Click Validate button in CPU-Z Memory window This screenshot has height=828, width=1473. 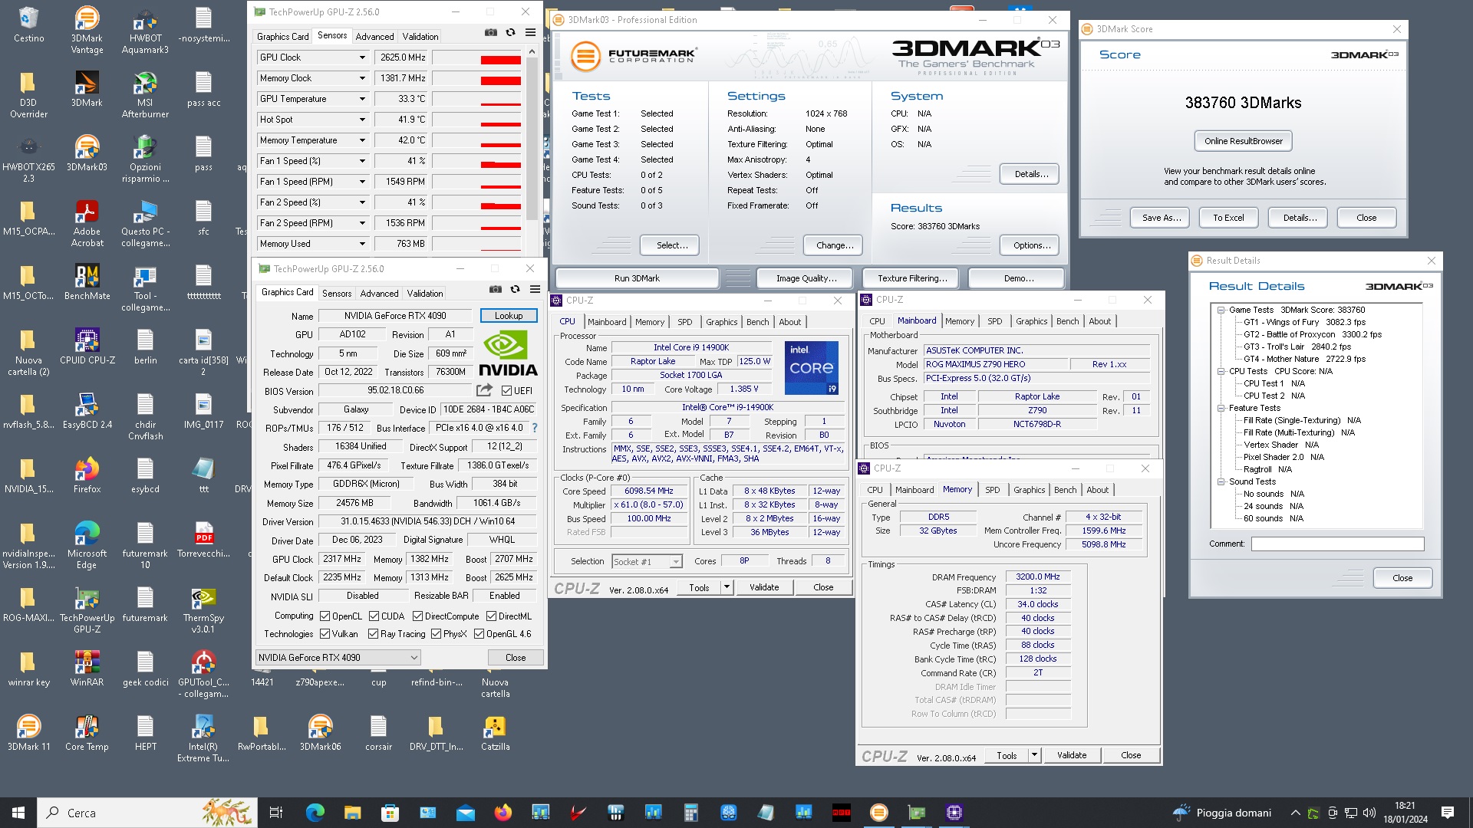point(1072,755)
